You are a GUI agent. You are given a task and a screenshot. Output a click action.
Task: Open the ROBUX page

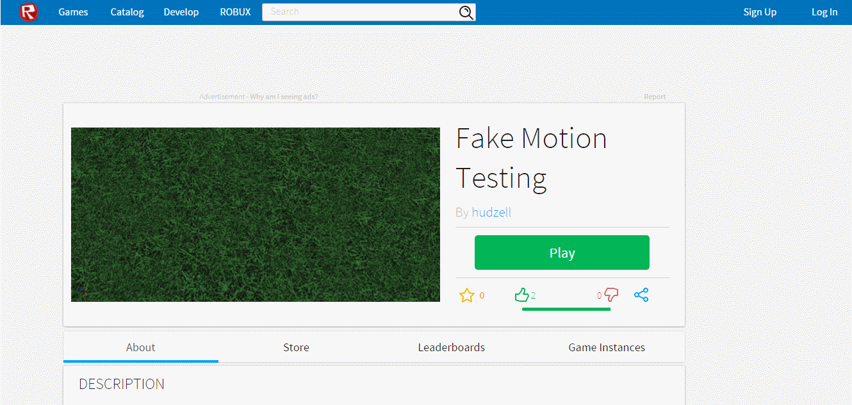click(235, 12)
